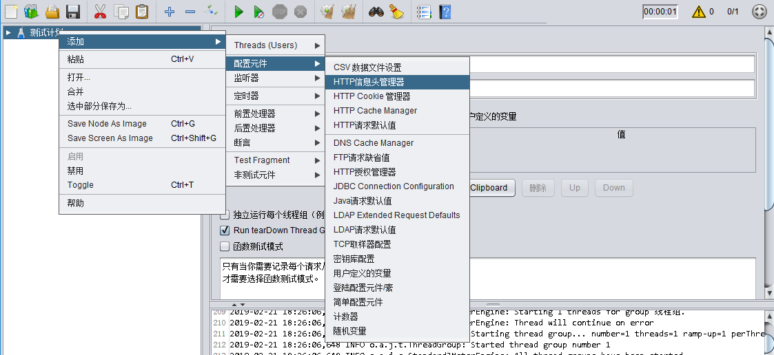
Task: Click the Down button
Action: pyautogui.click(x=613, y=187)
